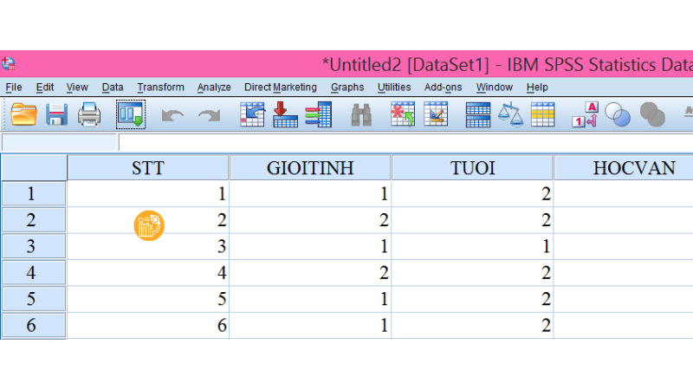Click the Weight Cases scales icon
The width and height of the screenshot is (693, 390).
[x=510, y=114]
